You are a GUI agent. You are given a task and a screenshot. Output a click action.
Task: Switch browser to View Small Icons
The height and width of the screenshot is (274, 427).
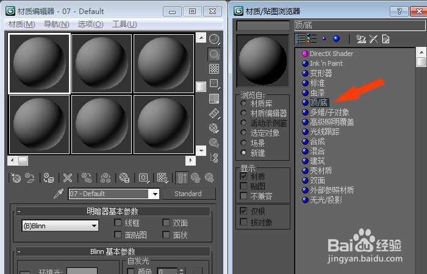click(324, 39)
